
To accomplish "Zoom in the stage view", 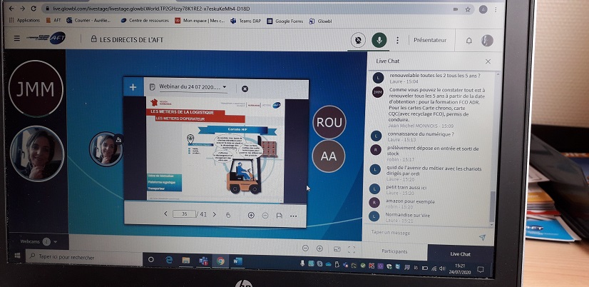I will coord(319,248).
